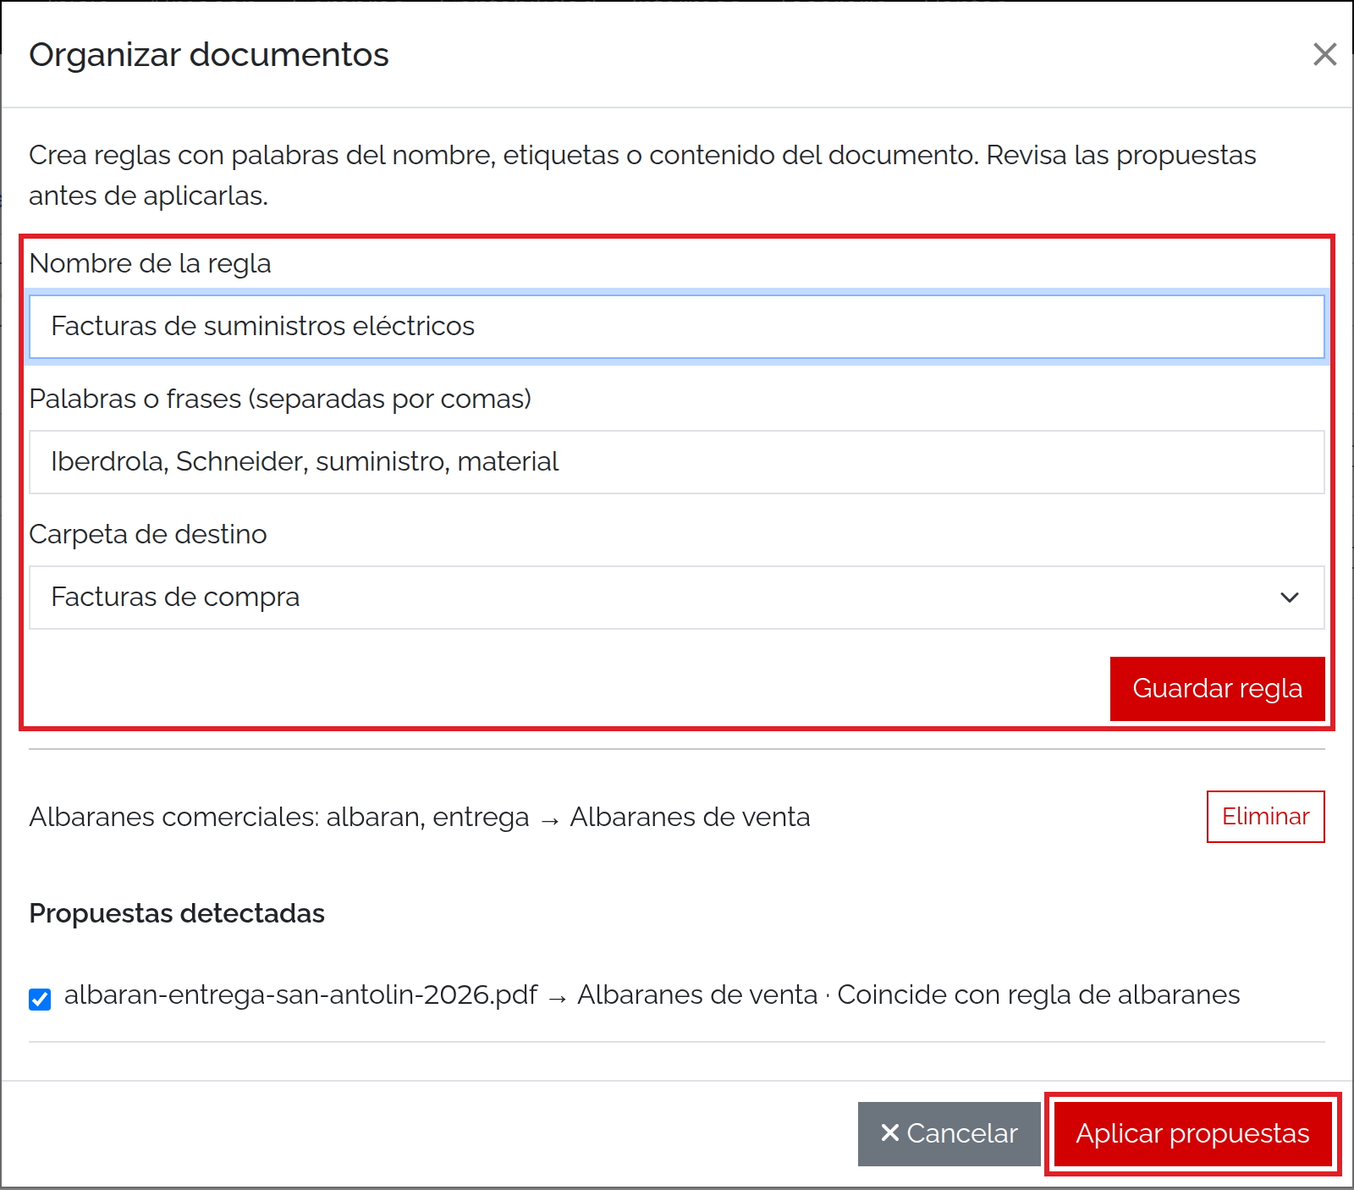This screenshot has height=1190, width=1354.
Task: Uncheck the albaran-entrega-san-antolin-2026.pdf proposal
Action: point(40,1000)
